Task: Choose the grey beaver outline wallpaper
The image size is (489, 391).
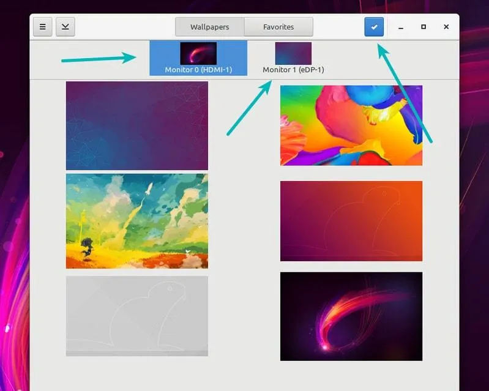Action: (137, 316)
